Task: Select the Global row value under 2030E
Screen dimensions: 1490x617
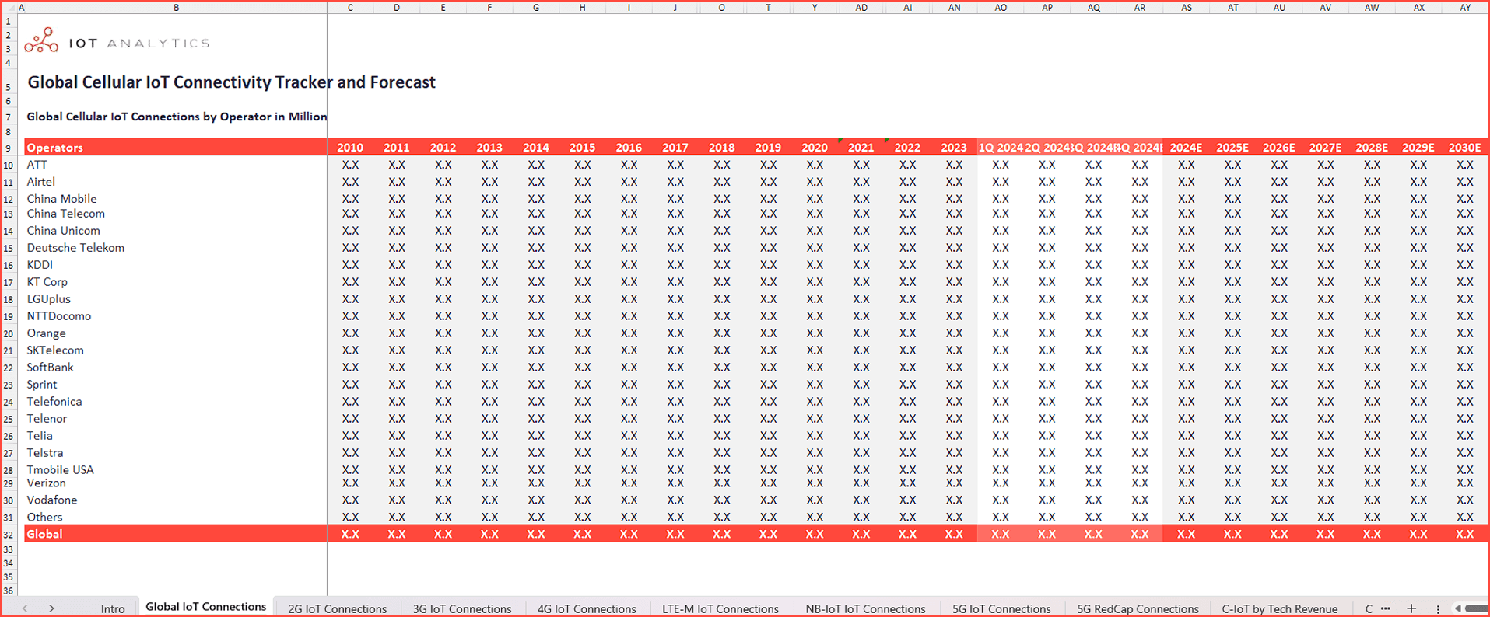Action: click(x=1465, y=534)
